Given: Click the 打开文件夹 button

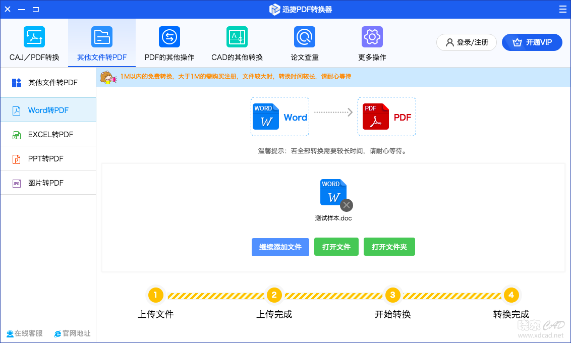Looking at the screenshot, I should click(x=389, y=247).
